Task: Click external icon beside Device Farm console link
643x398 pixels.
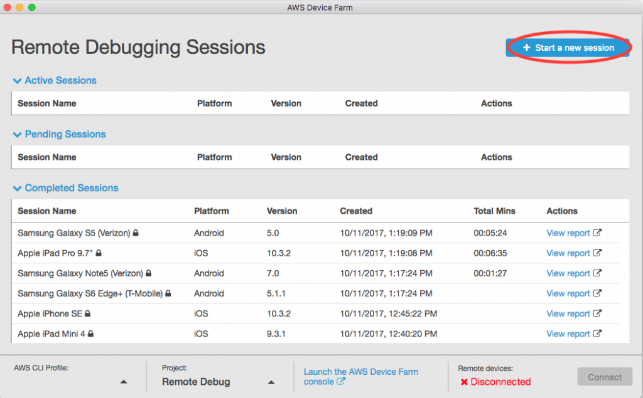Action: click(x=341, y=381)
